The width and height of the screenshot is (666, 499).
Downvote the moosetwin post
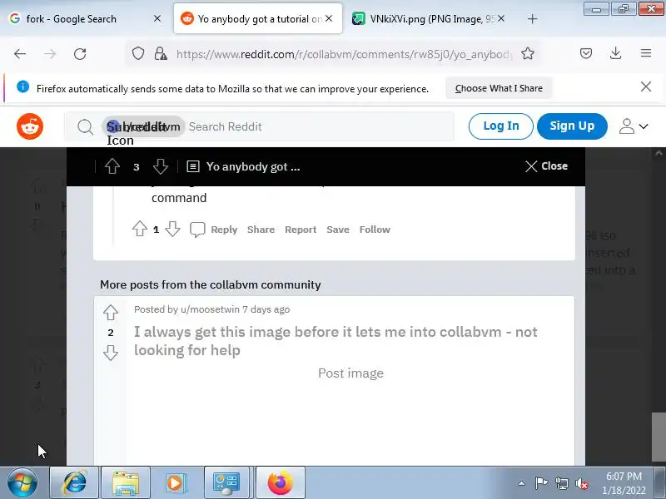pos(111,352)
